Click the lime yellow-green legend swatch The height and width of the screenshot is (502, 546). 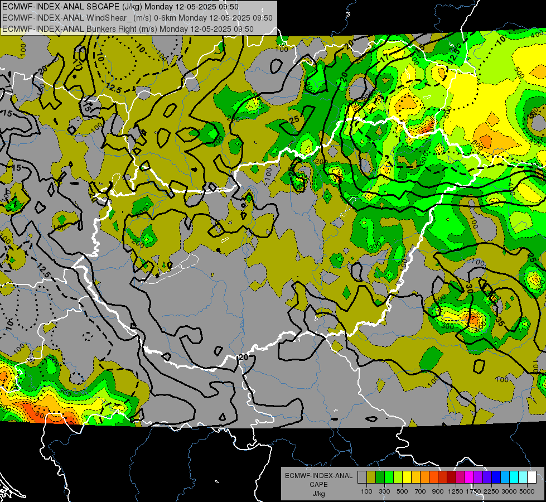398,477
